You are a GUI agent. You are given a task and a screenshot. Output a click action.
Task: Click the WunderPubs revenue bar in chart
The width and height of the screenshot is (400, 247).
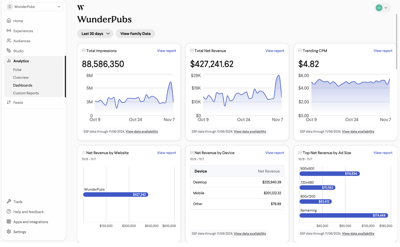point(116,194)
